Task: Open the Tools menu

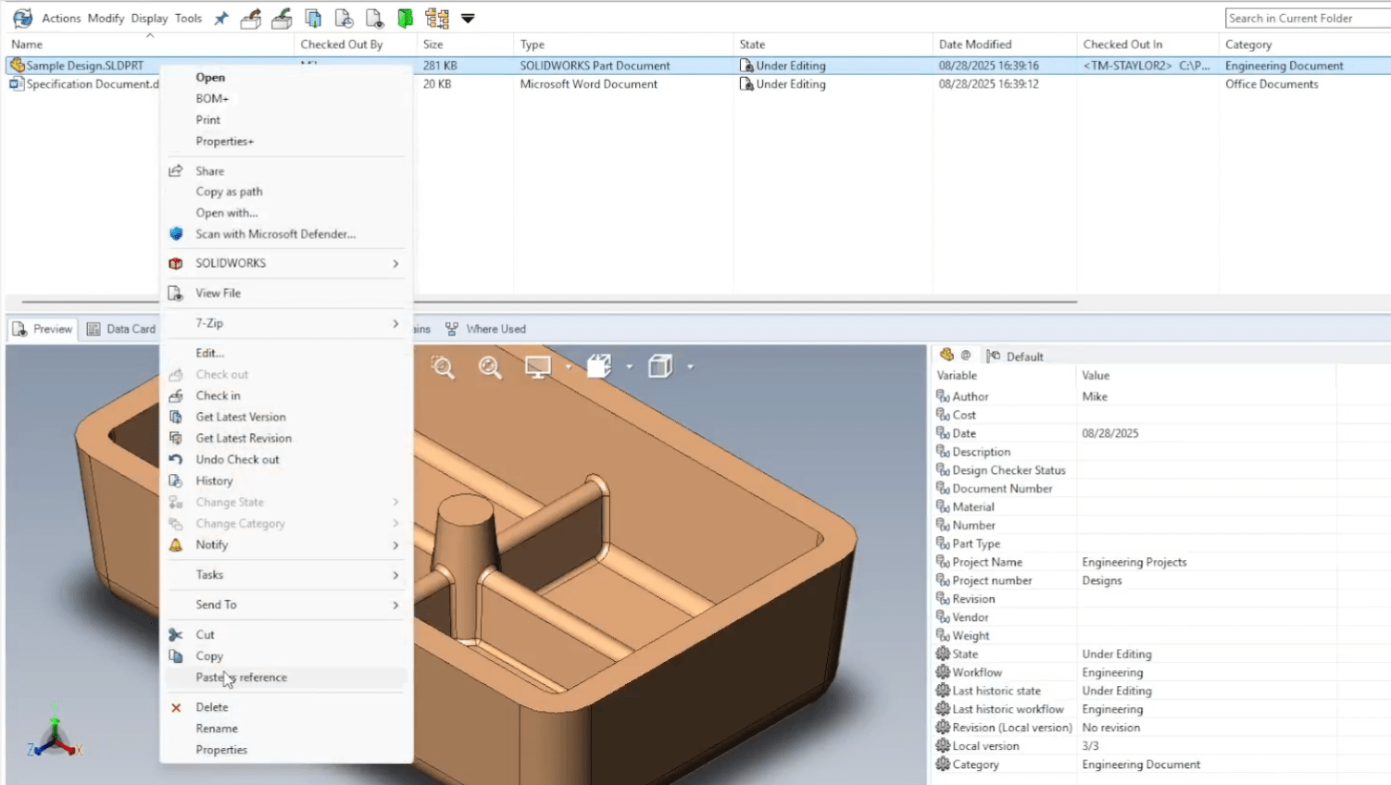Action: [188, 19]
